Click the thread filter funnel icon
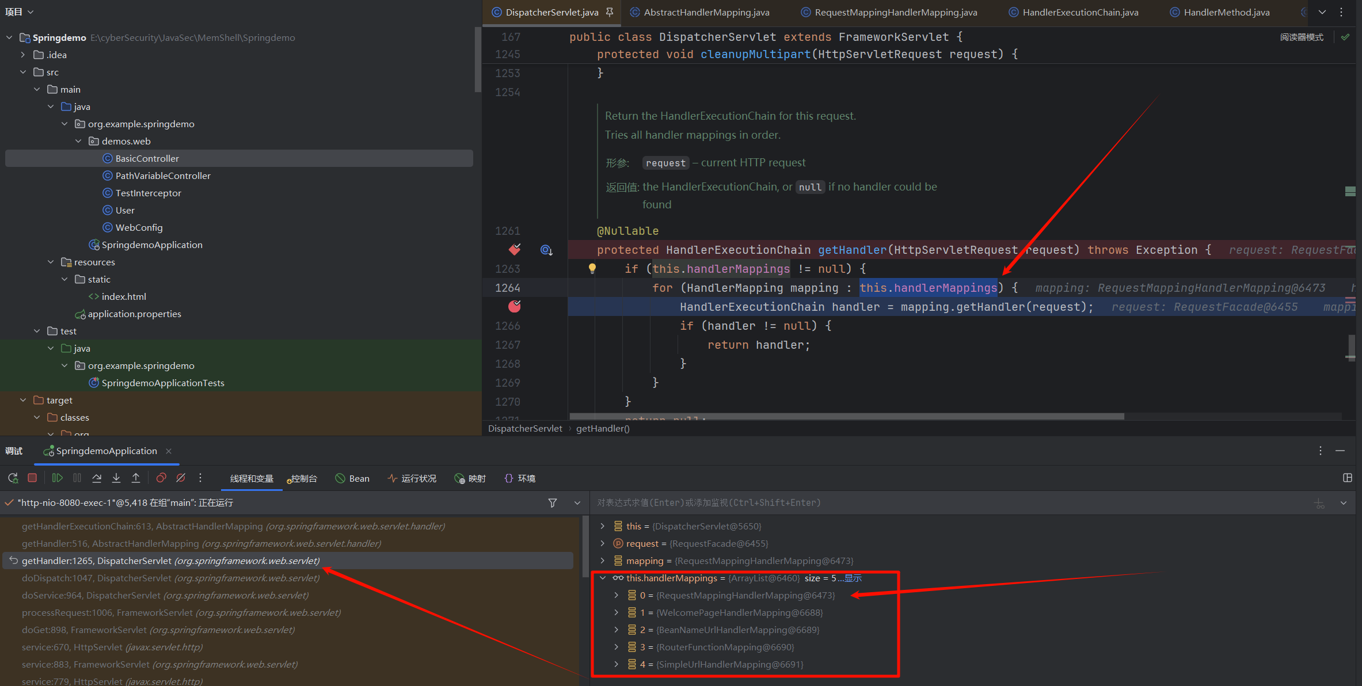The width and height of the screenshot is (1362, 686). [x=552, y=503]
